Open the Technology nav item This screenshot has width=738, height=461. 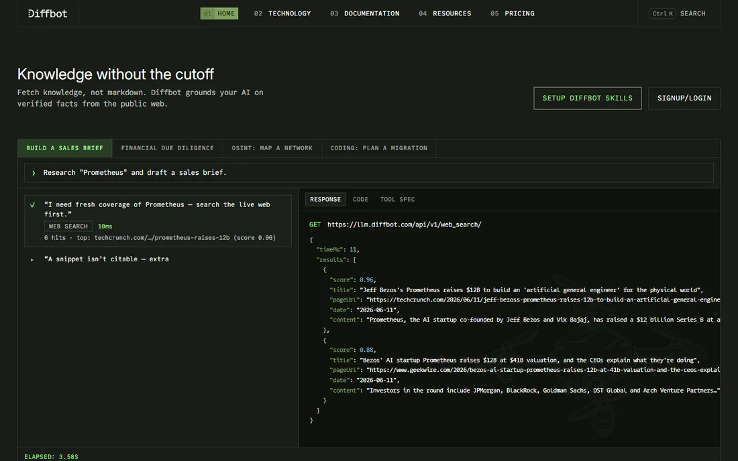point(282,13)
